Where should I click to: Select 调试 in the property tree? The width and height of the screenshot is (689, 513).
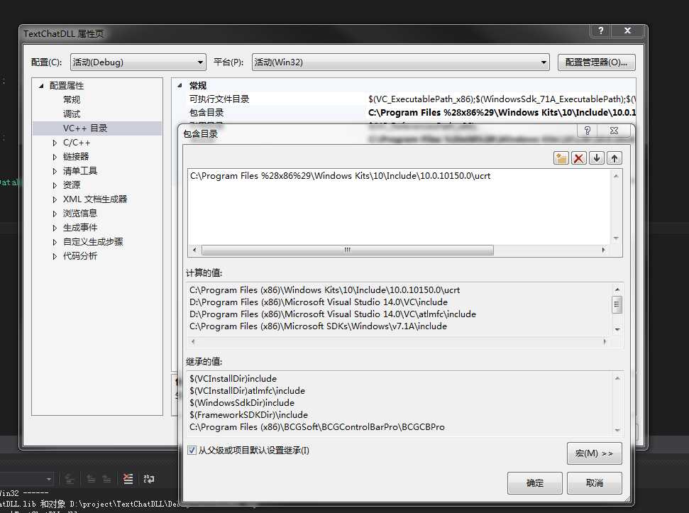click(72, 114)
